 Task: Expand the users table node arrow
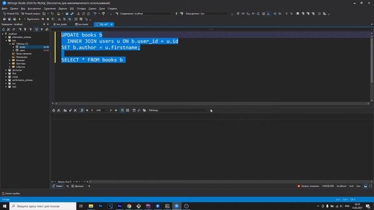(x=13, y=50)
